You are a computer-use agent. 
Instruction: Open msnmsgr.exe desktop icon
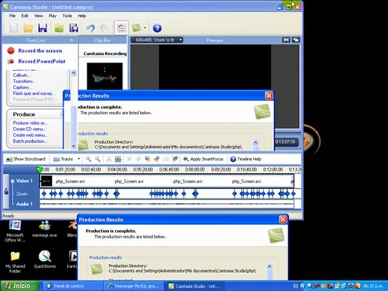point(44,229)
